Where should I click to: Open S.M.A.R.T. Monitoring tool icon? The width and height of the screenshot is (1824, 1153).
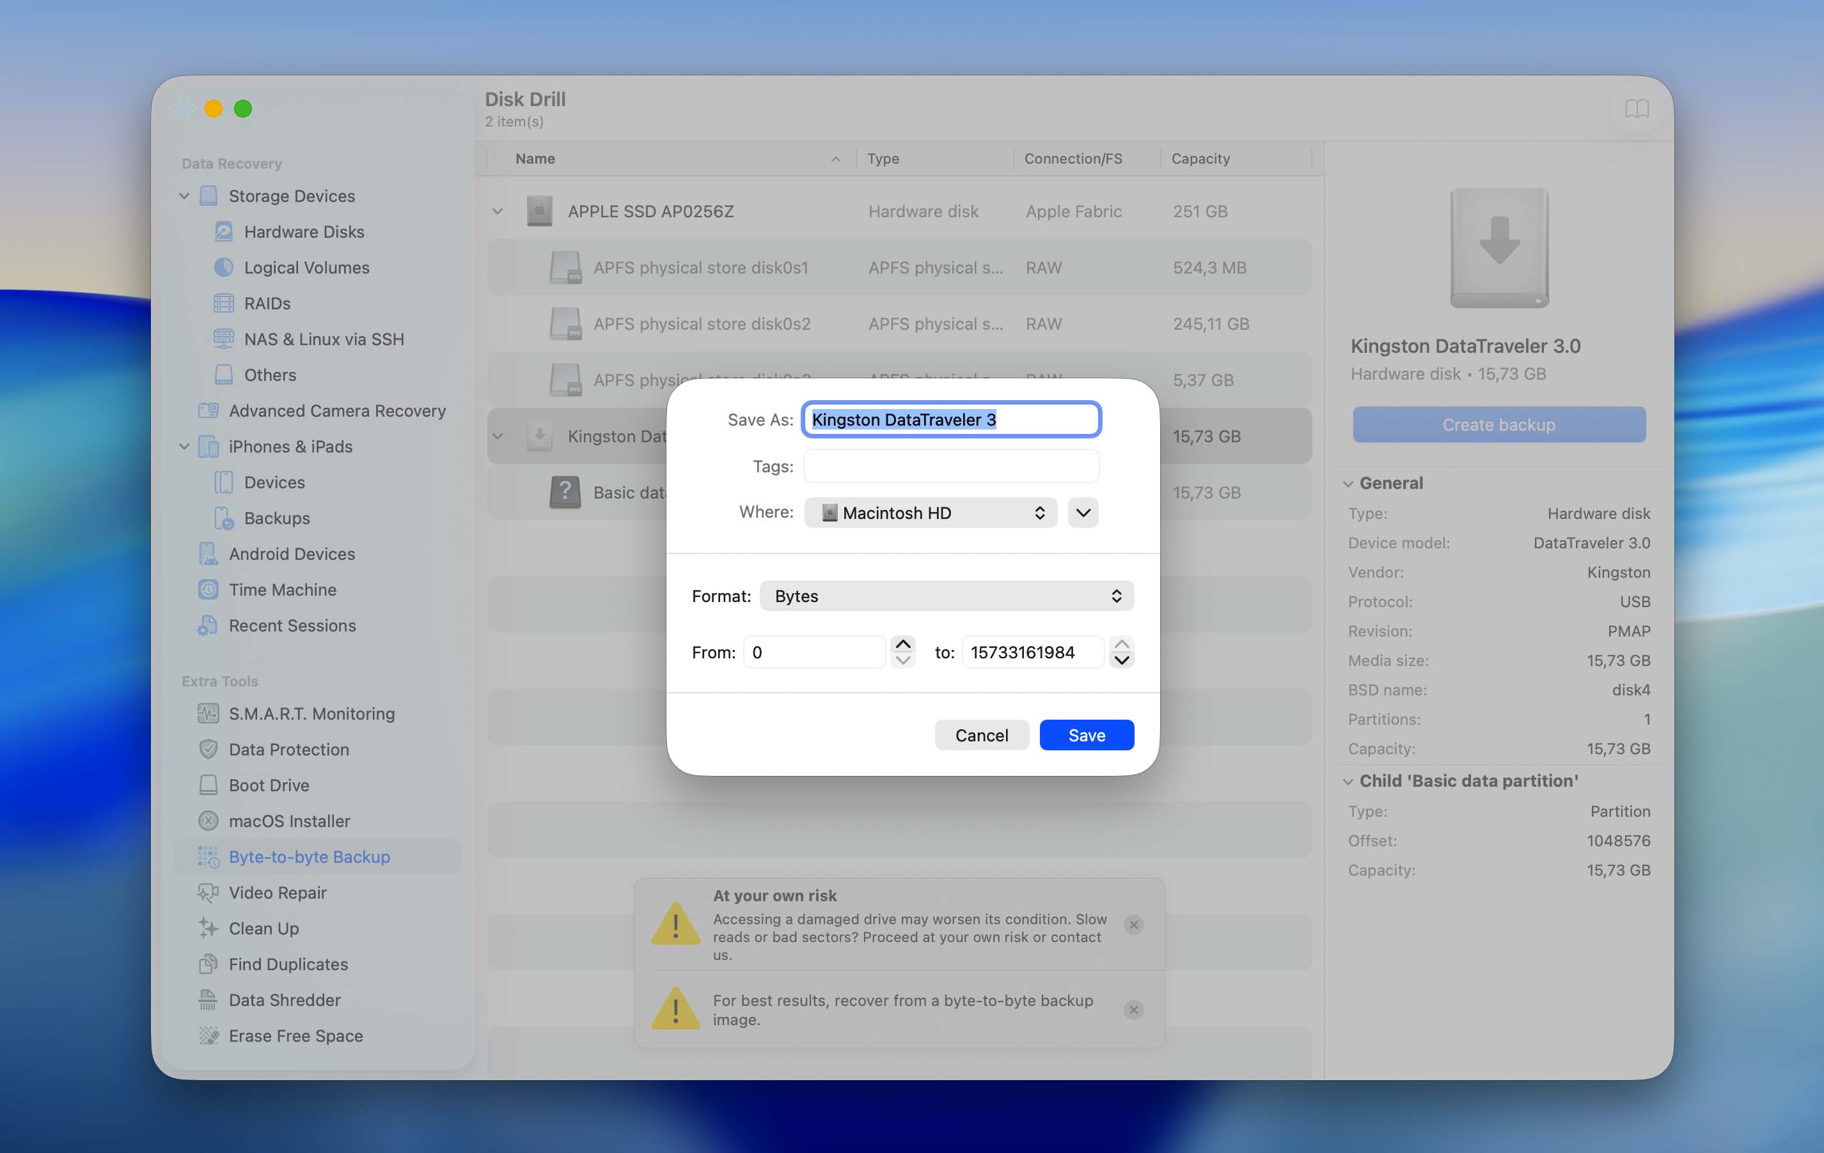click(208, 713)
